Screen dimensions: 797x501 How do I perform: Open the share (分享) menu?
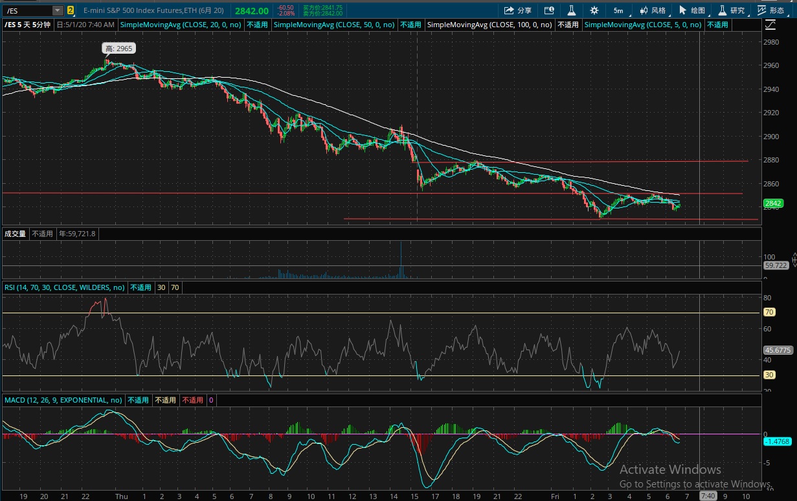pos(517,10)
